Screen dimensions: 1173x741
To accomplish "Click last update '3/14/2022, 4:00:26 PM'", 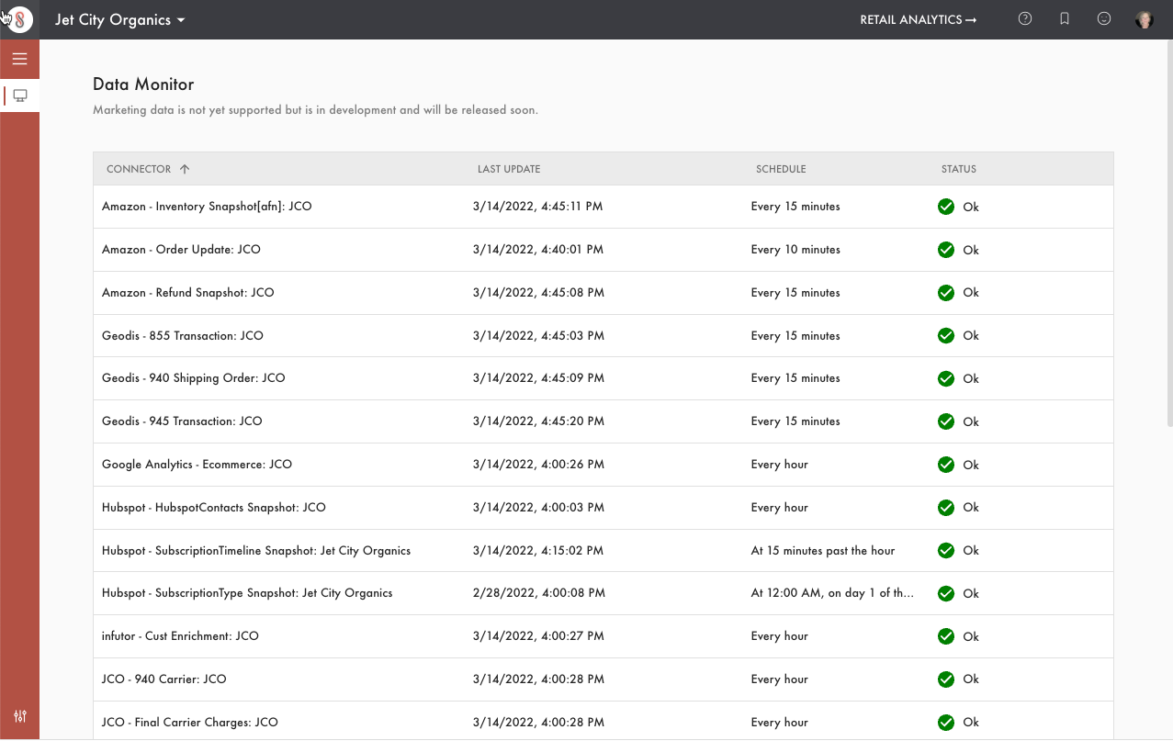I will tap(539, 465).
